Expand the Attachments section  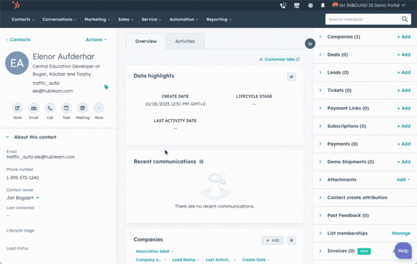[320, 179]
